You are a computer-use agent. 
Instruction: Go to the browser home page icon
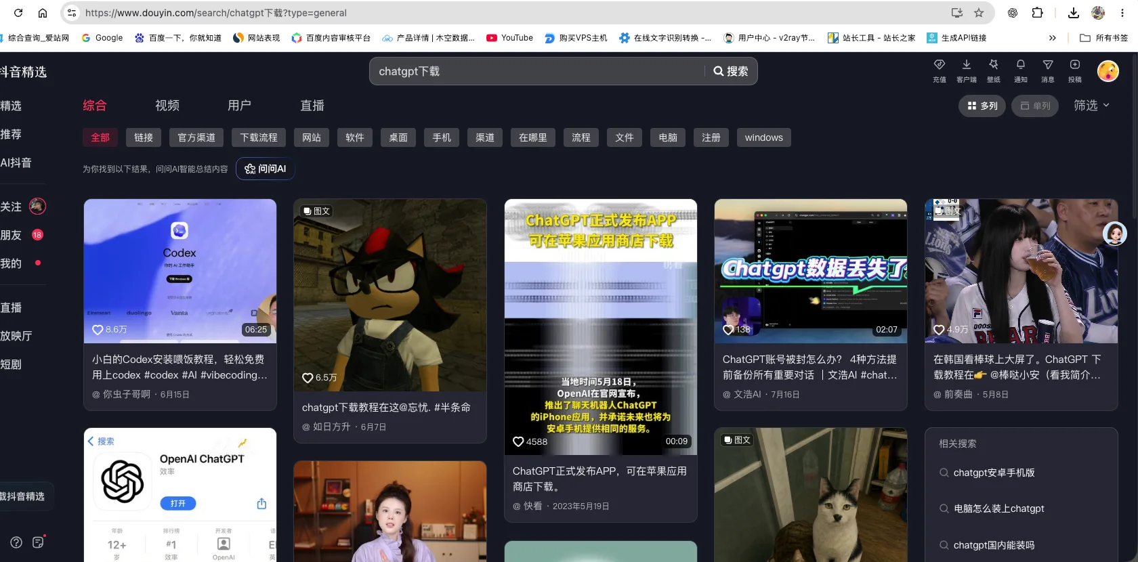(43, 13)
